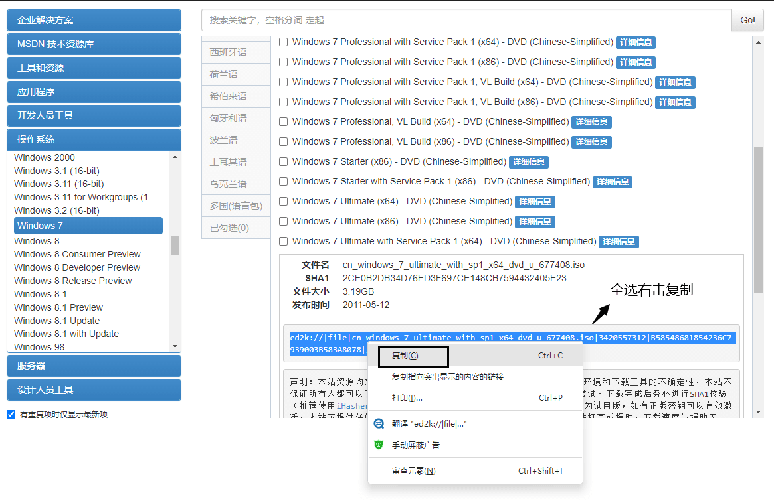Switch to the 土耳其语 language tab
The image size is (774, 503).
tap(236, 162)
